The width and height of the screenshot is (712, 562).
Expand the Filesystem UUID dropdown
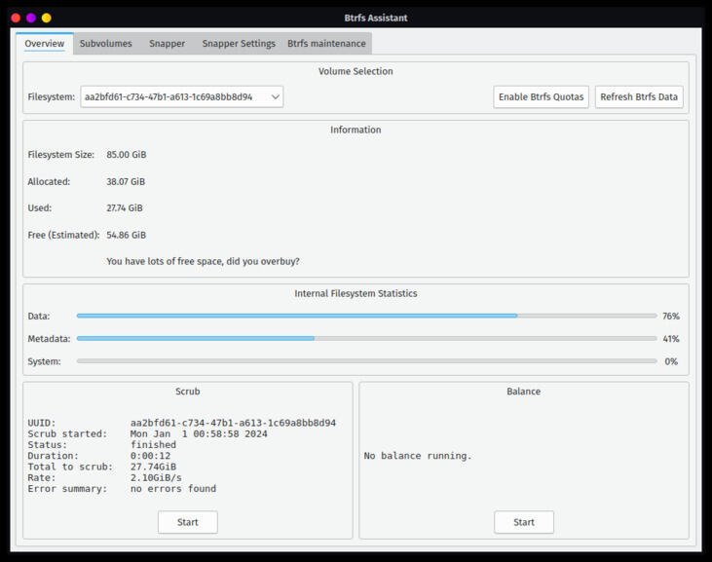[x=181, y=96]
